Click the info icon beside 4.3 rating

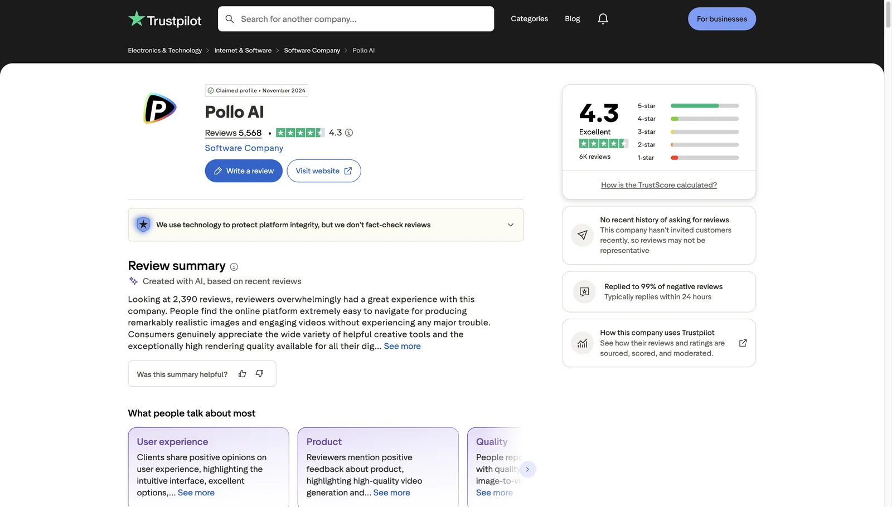[349, 133]
